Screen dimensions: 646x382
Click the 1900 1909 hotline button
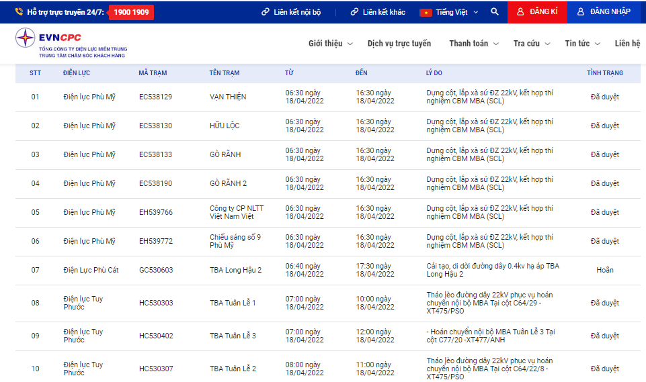pyautogui.click(x=131, y=12)
